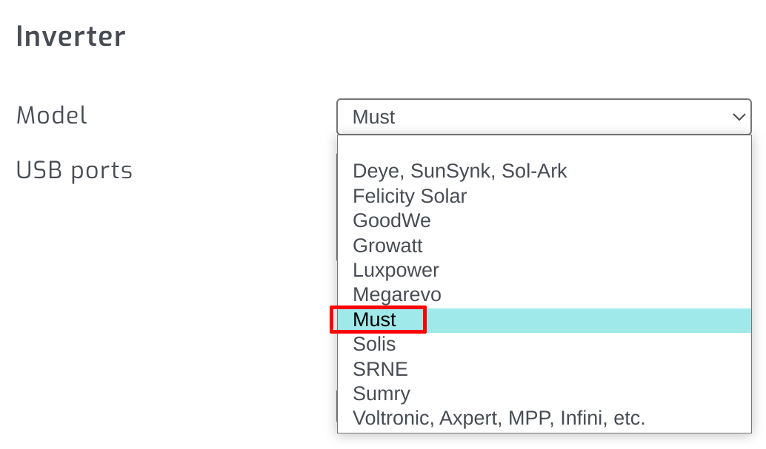The image size is (766, 449).
Task: Select Felicity Solar from the list
Action: click(410, 196)
